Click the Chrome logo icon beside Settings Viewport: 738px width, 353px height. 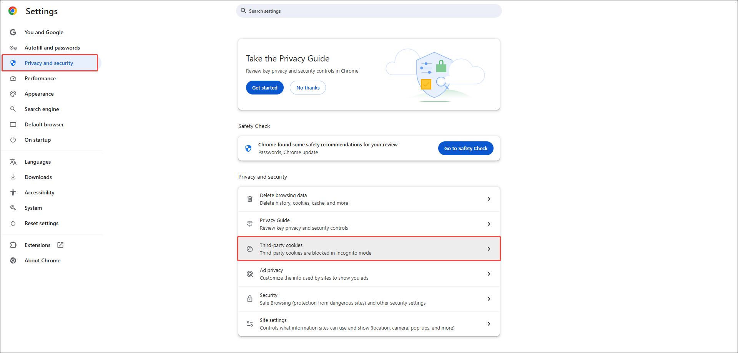(13, 11)
